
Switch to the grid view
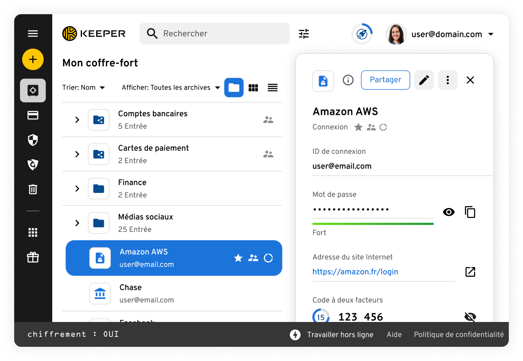(x=253, y=88)
